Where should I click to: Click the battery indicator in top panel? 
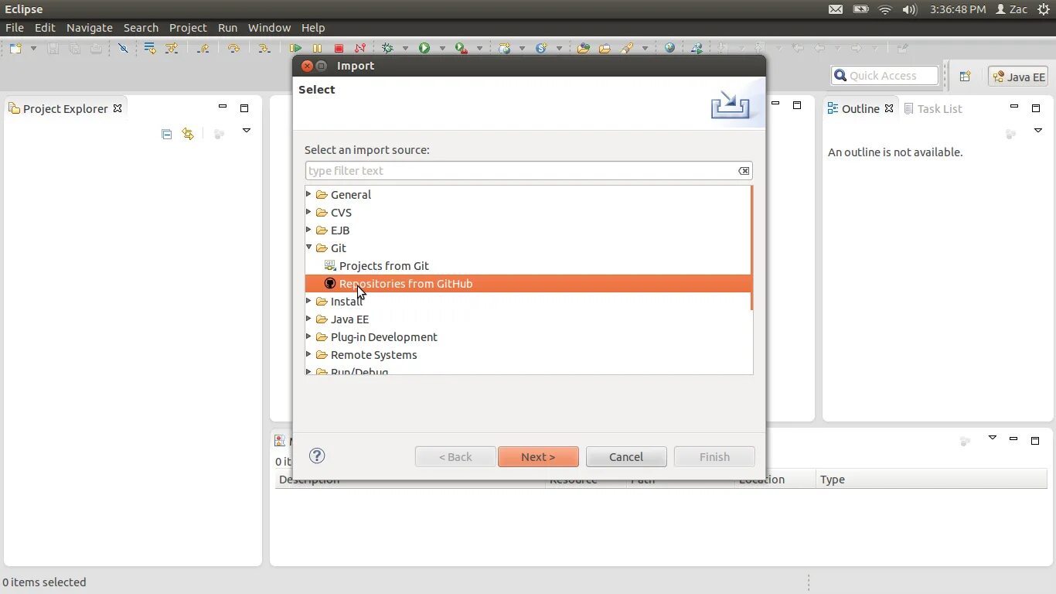click(x=860, y=9)
